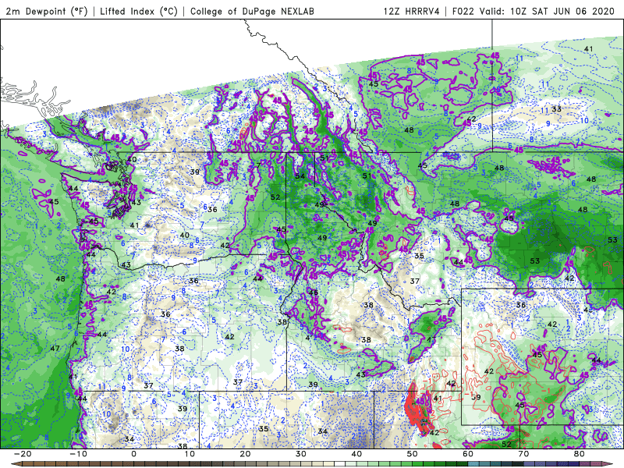Click the '54' dewpoint value on the map
The height and width of the screenshot is (468, 624).
pyautogui.click(x=300, y=176)
